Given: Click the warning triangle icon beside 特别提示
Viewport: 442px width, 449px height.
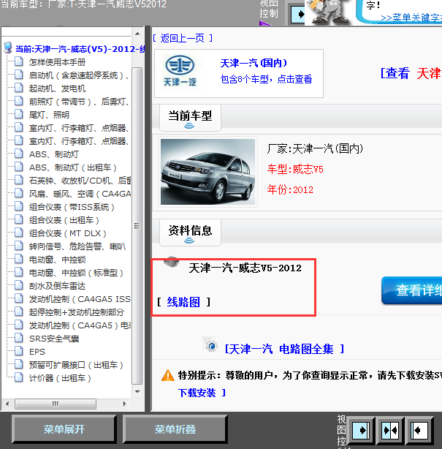Looking at the screenshot, I should 168,375.
